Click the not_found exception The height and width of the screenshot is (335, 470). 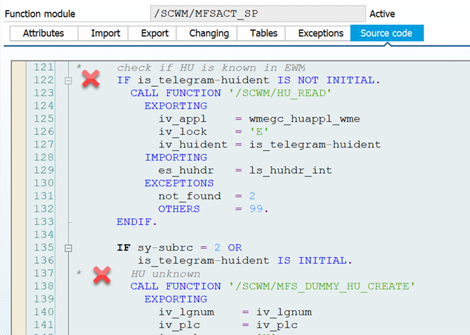click(190, 196)
